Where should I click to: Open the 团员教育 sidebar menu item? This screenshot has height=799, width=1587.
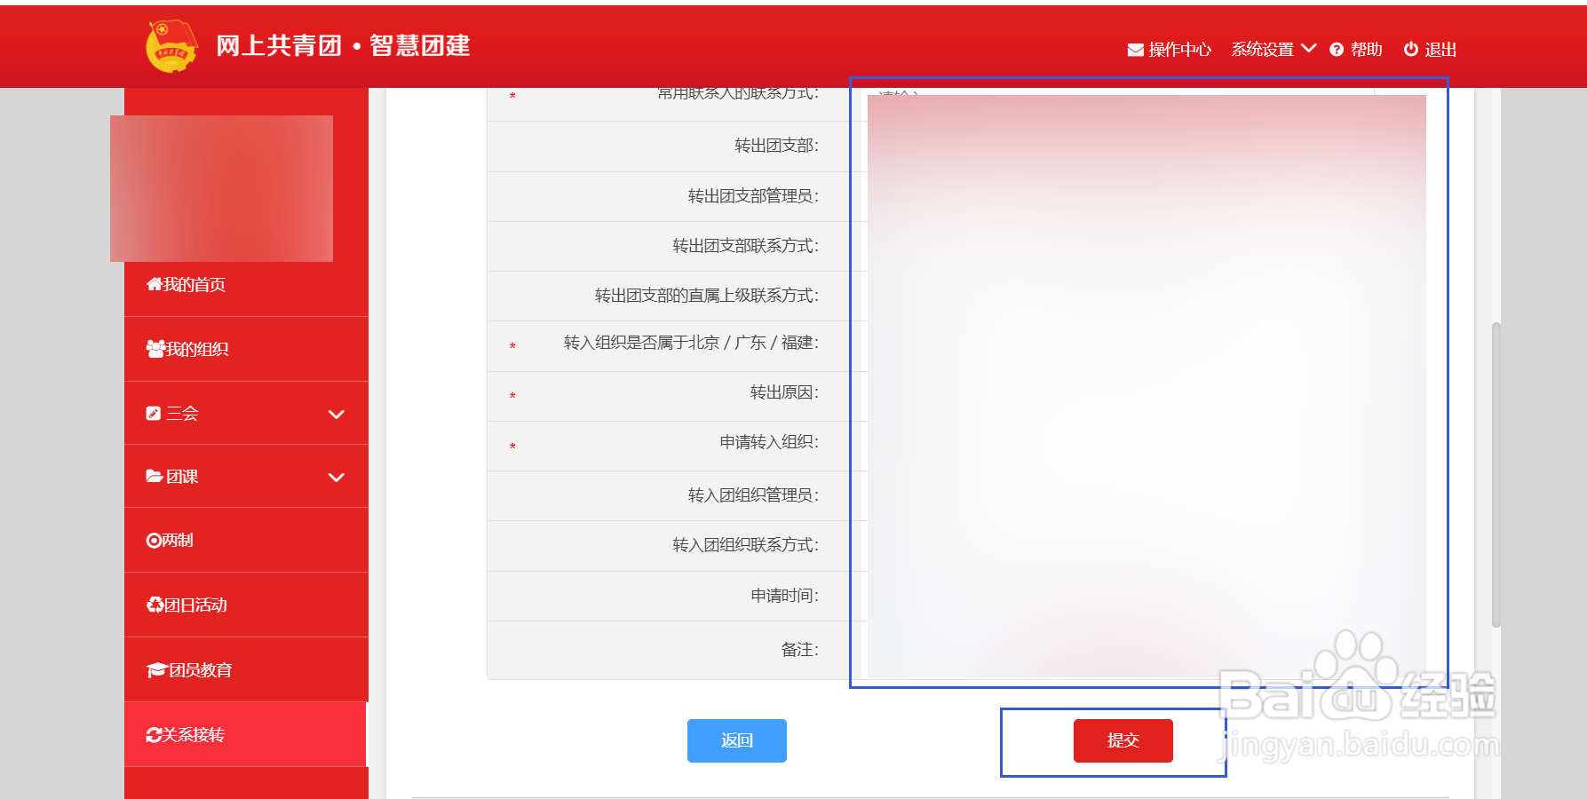pos(246,669)
